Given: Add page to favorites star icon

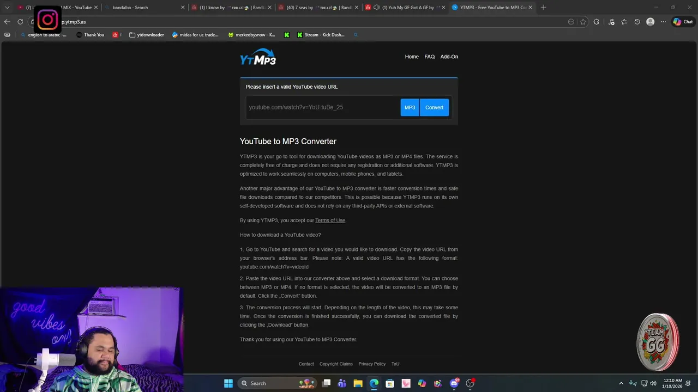Looking at the screenshot, I should coord(583,22).
